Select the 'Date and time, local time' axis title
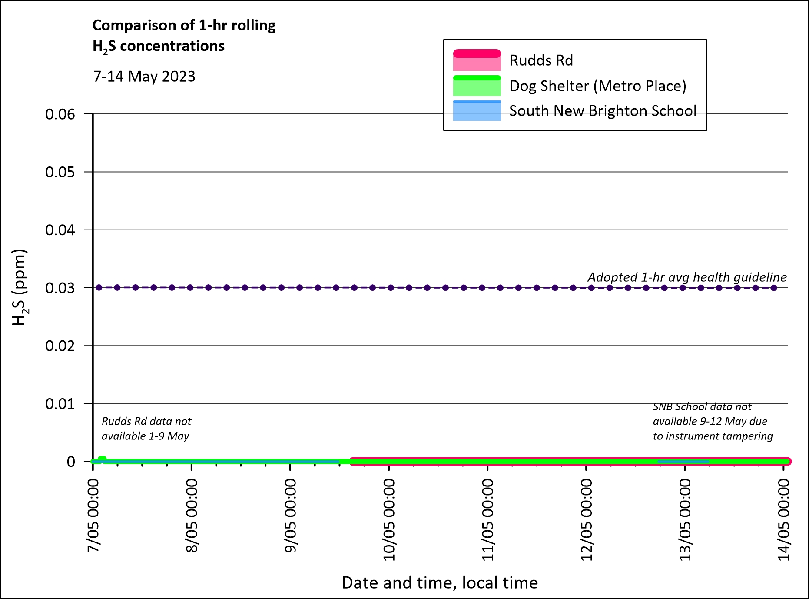Screen dimensions: 809x599 tap(440, 582)
